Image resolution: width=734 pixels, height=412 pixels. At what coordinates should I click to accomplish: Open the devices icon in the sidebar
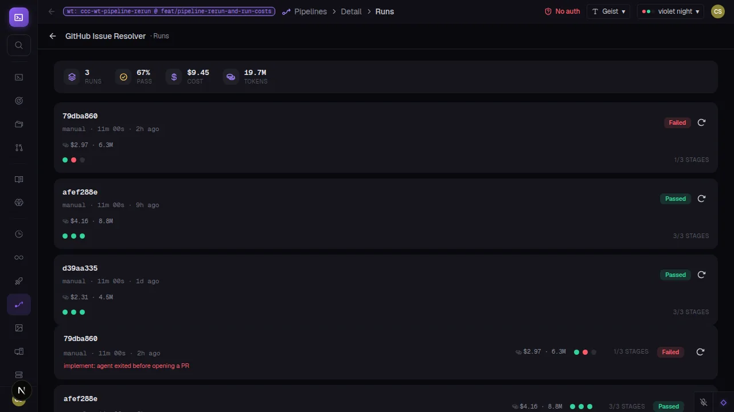pos(19,351)
